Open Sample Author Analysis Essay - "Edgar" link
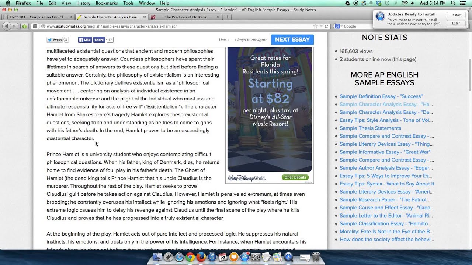472x265 pixels. pos(386,168)
